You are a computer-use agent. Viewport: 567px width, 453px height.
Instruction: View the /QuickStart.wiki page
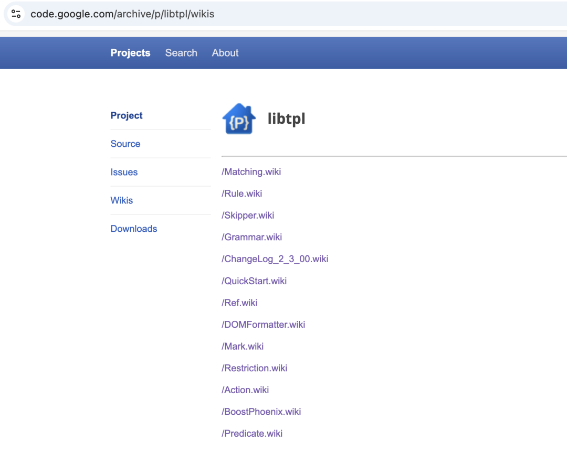click(254, 281)
